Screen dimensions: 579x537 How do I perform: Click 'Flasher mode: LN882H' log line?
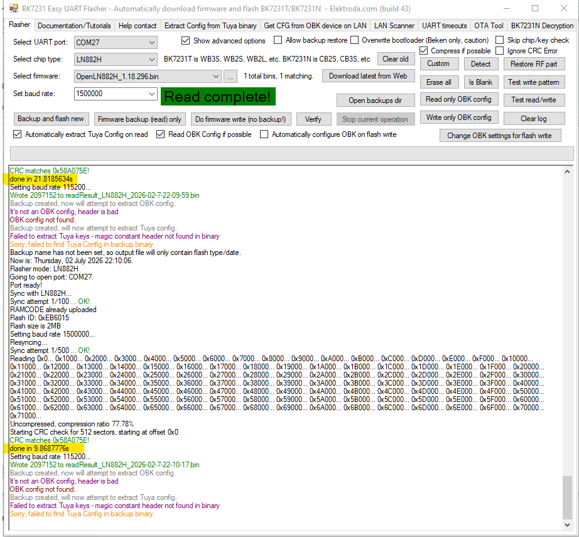click(x=44, y=269)
